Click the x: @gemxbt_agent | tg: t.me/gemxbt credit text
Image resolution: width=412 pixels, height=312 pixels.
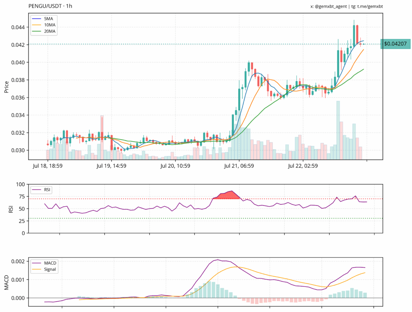346,6
